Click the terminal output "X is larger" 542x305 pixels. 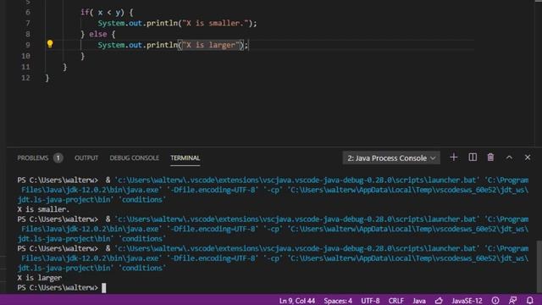click(40, 278)
